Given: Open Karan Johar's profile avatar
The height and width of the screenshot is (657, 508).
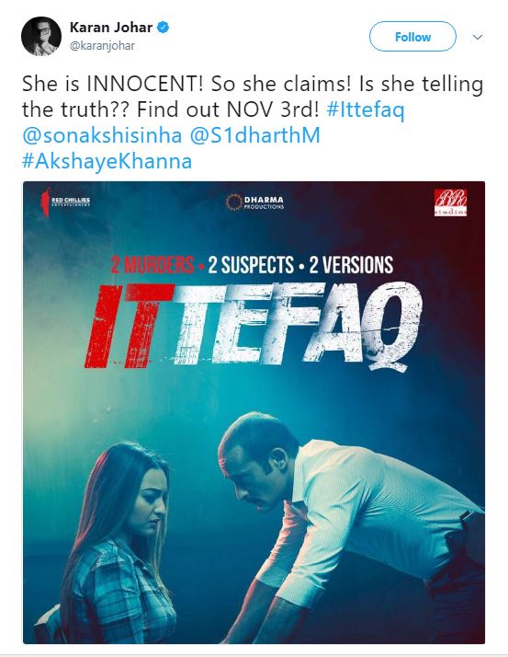Looking at the screenshot, I should 41,37.
